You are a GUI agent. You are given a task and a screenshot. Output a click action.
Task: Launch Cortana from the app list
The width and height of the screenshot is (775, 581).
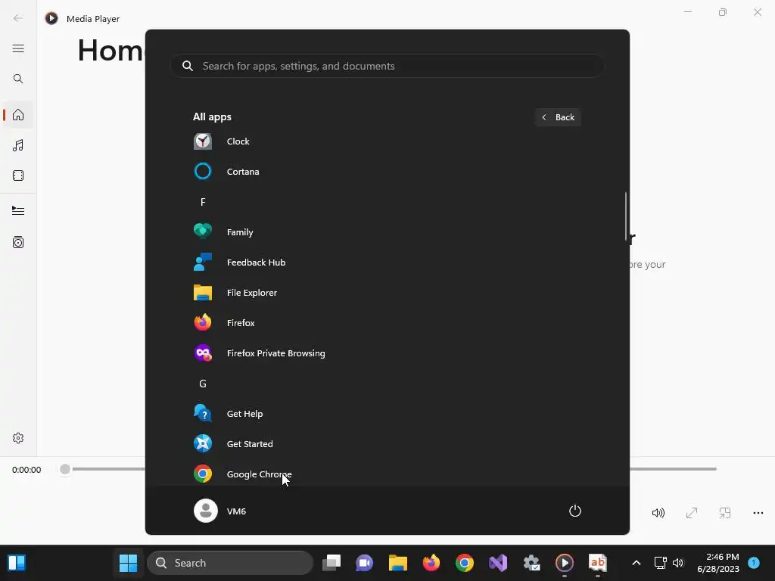pos(387,172)
